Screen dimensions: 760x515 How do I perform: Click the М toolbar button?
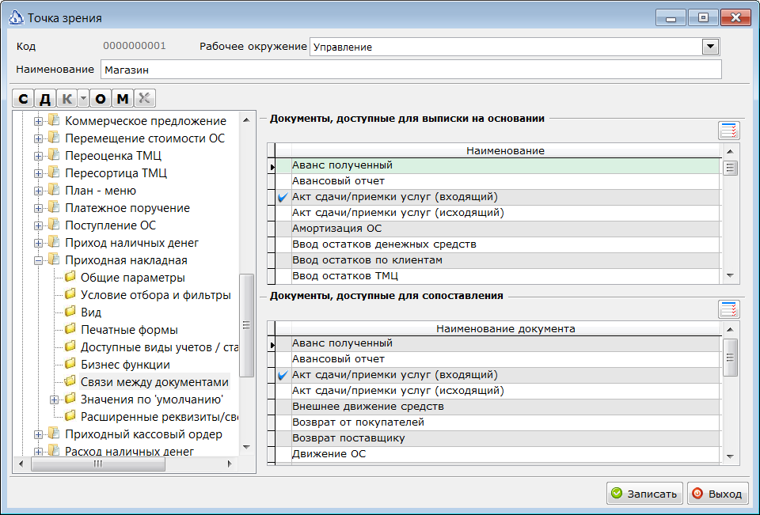(123, 98)
